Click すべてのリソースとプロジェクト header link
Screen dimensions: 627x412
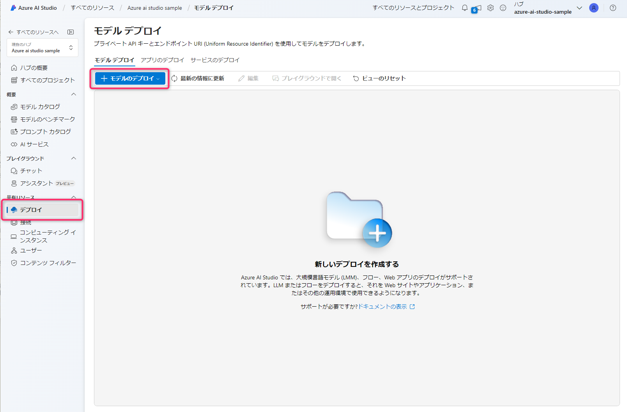click(x=413, y=8)
